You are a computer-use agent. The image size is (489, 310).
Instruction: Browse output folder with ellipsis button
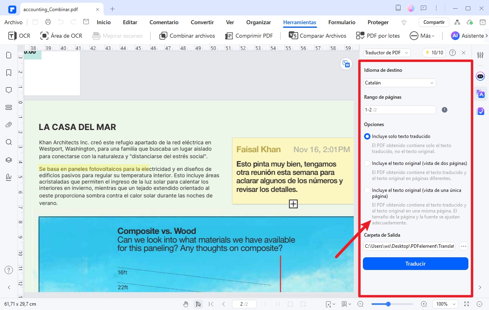(x=464, y=246)
